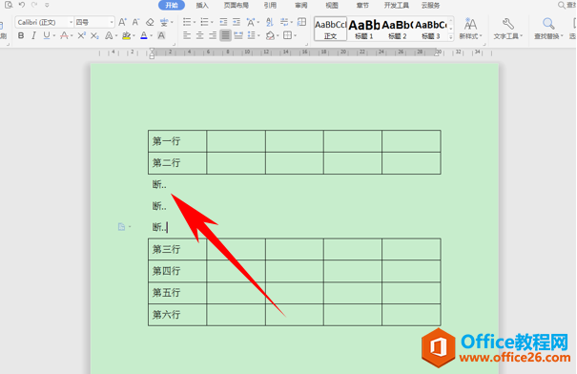577x374 pixels.
Task: Decrease the font size with the A- icon
Action: pos(135,22)
